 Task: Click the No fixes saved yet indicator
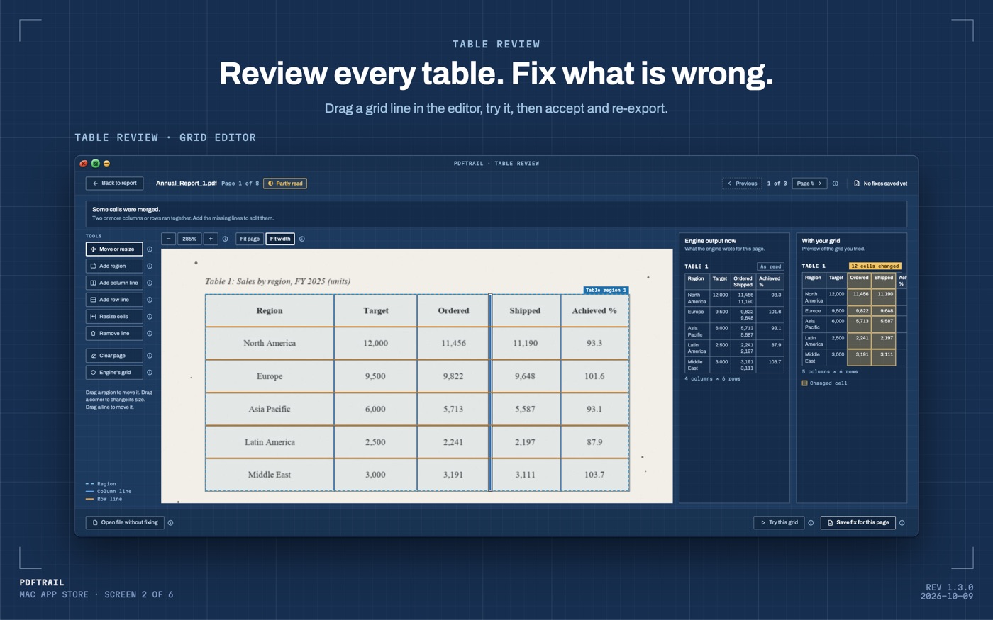tap(880, 184)
